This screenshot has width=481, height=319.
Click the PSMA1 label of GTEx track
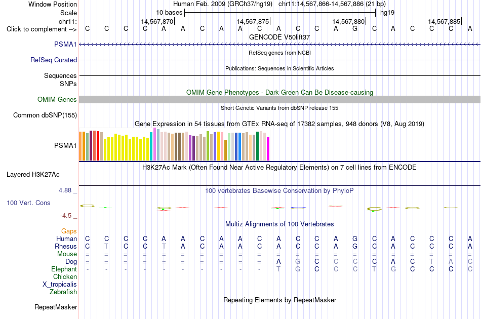(65, 146)
